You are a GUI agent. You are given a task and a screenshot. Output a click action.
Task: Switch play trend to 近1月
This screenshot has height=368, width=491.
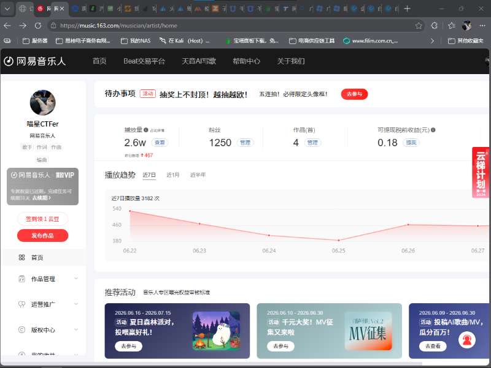[x=173, y=175]
